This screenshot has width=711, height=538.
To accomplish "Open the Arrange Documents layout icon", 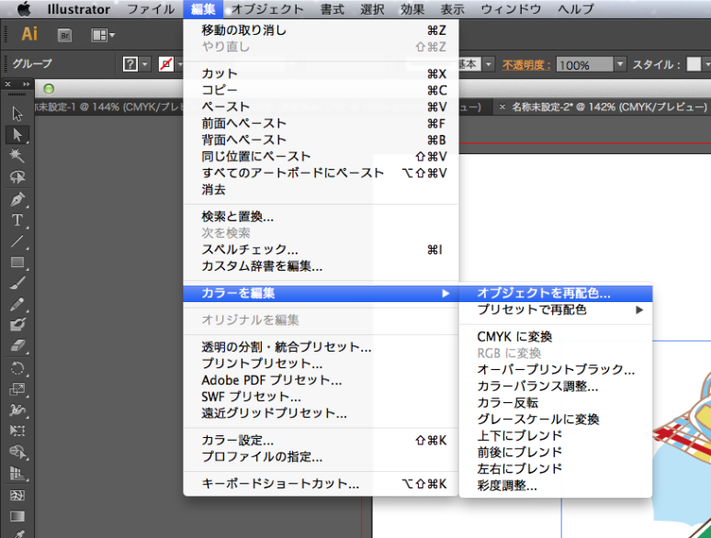I will 103,36.
